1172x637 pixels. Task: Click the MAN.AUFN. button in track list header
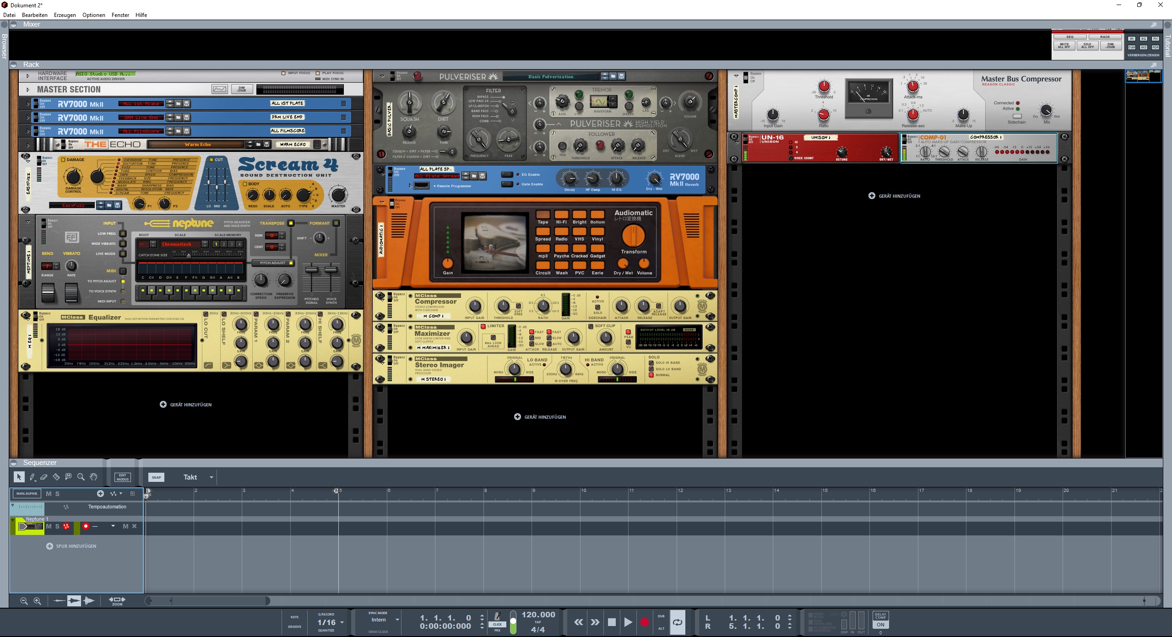pyautogui.click(x=27, y=493)
